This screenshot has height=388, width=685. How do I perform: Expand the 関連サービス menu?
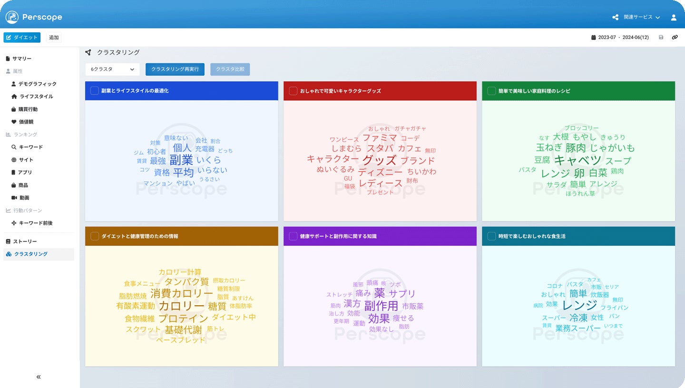(642, 18)
